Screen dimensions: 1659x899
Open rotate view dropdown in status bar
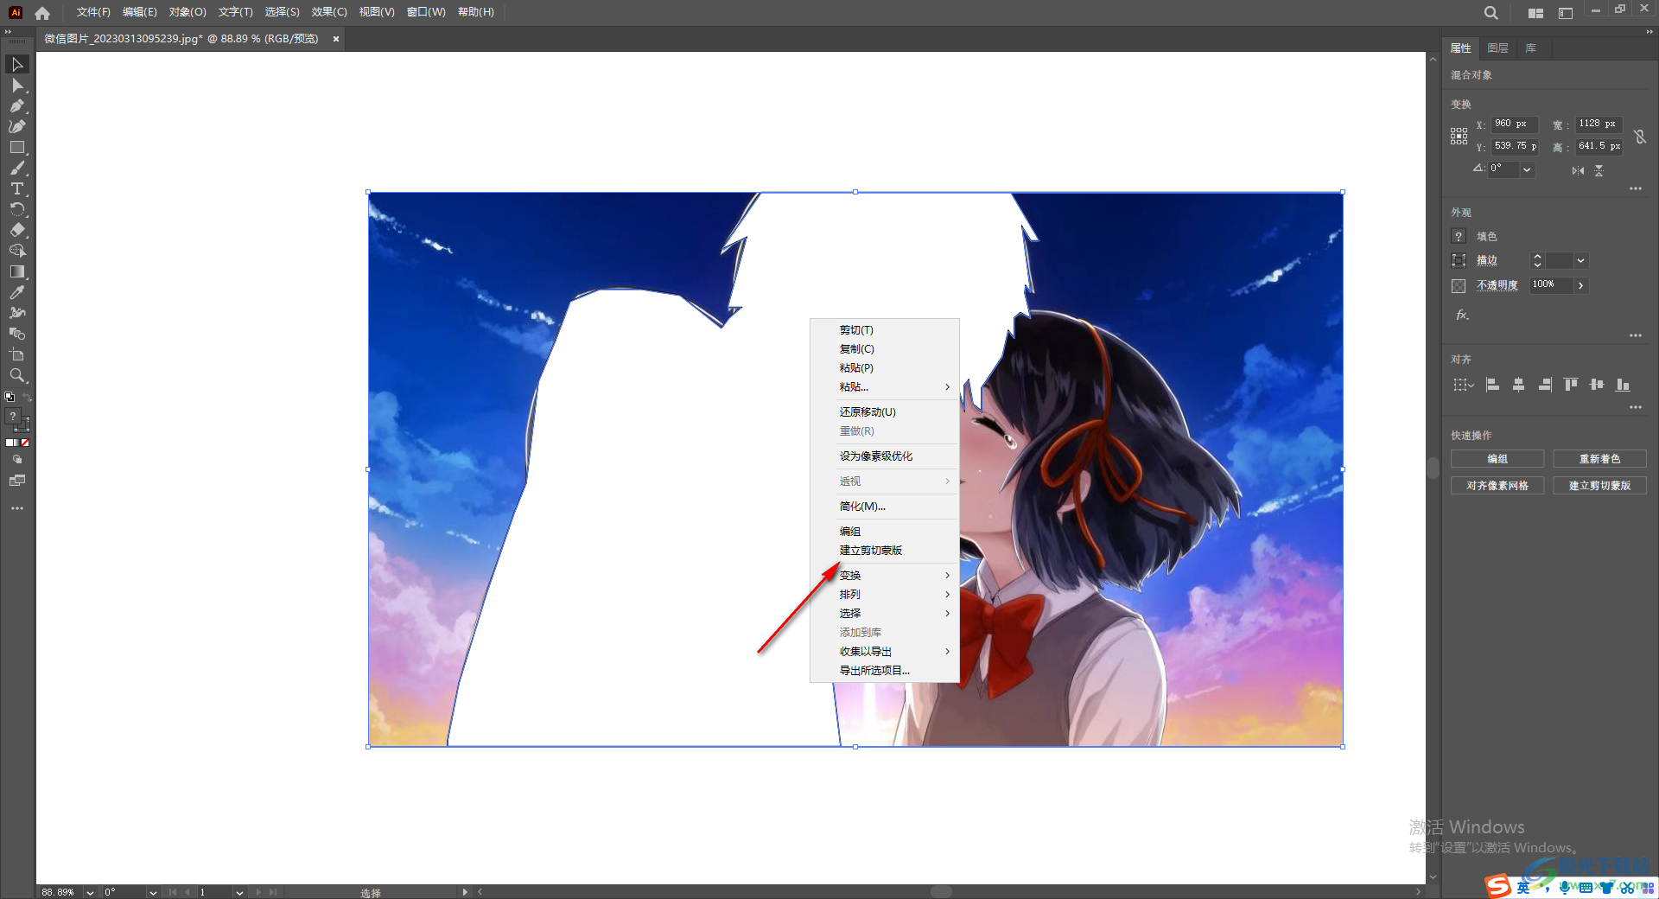[153, 892]
